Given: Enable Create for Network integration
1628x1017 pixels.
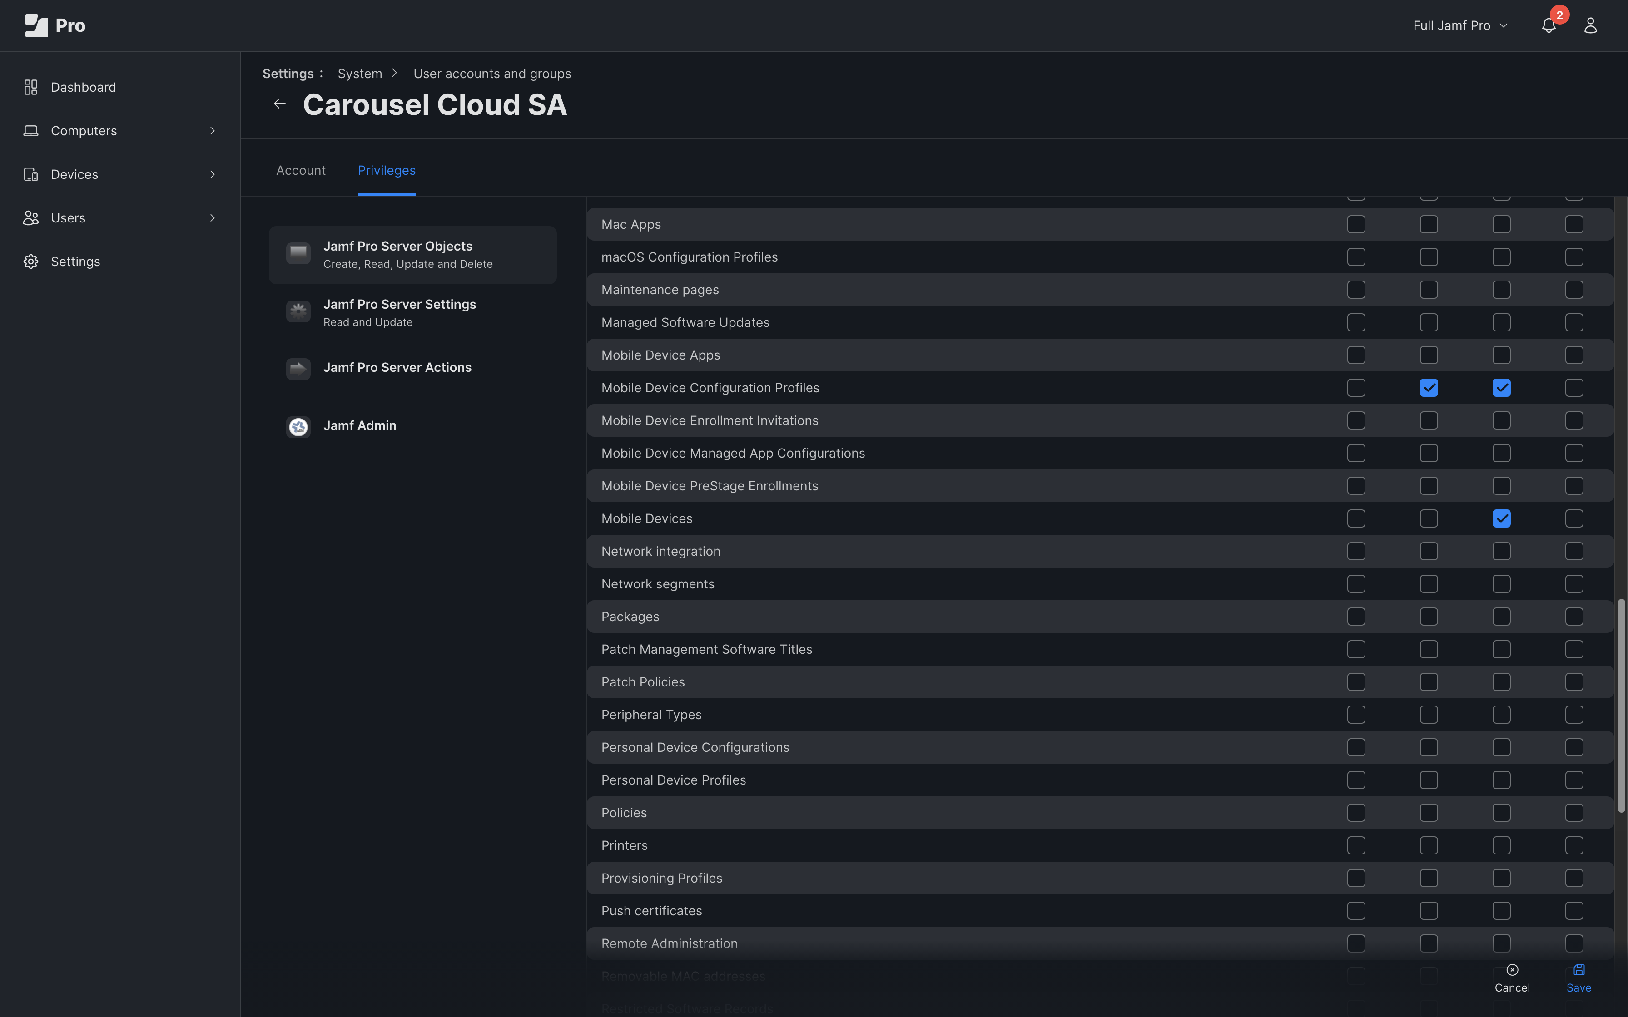Looking at the screenshot, I should pyautogui.click(x=1356, y=552).
